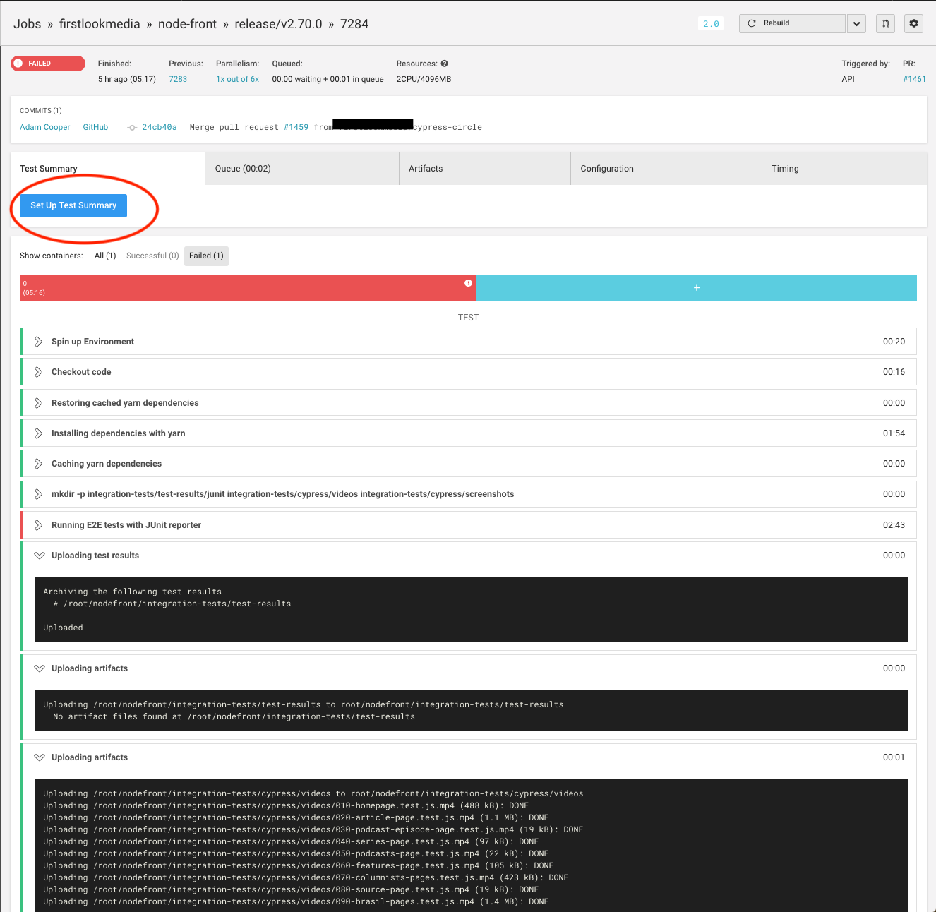Screen dimensions: 936x912
Task: Switch to the Timing tab
Action: (844, 169)
